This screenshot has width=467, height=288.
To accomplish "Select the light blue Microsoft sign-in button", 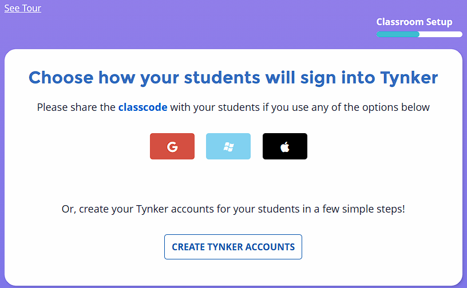I will tap(228, 146).
